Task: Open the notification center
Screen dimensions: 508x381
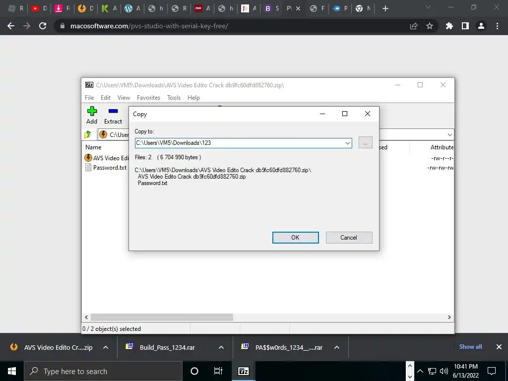Action: pos(492,371)
